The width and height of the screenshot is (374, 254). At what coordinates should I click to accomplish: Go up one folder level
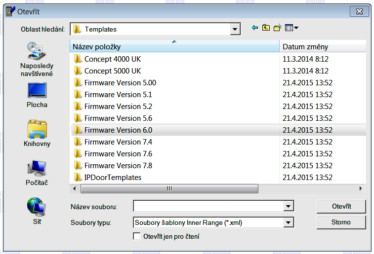(266, 28)
